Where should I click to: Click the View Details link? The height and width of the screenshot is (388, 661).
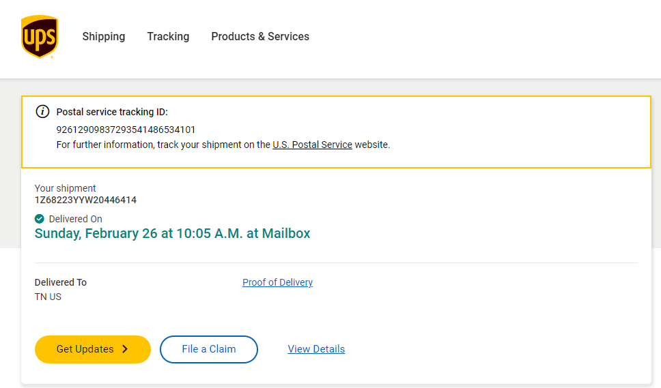pyautogui.click(x=316, y=349)
